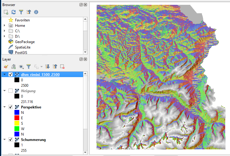Click Expand All icon in Layer toolbar
This screenshot has height=156, width=230.
coord(47,67)
